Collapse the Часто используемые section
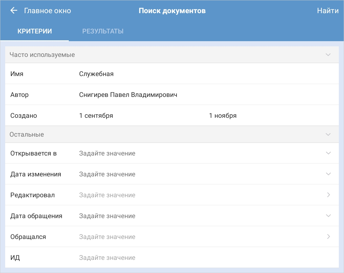Screen dimensions: 344x273 click(x=328, y=55)
